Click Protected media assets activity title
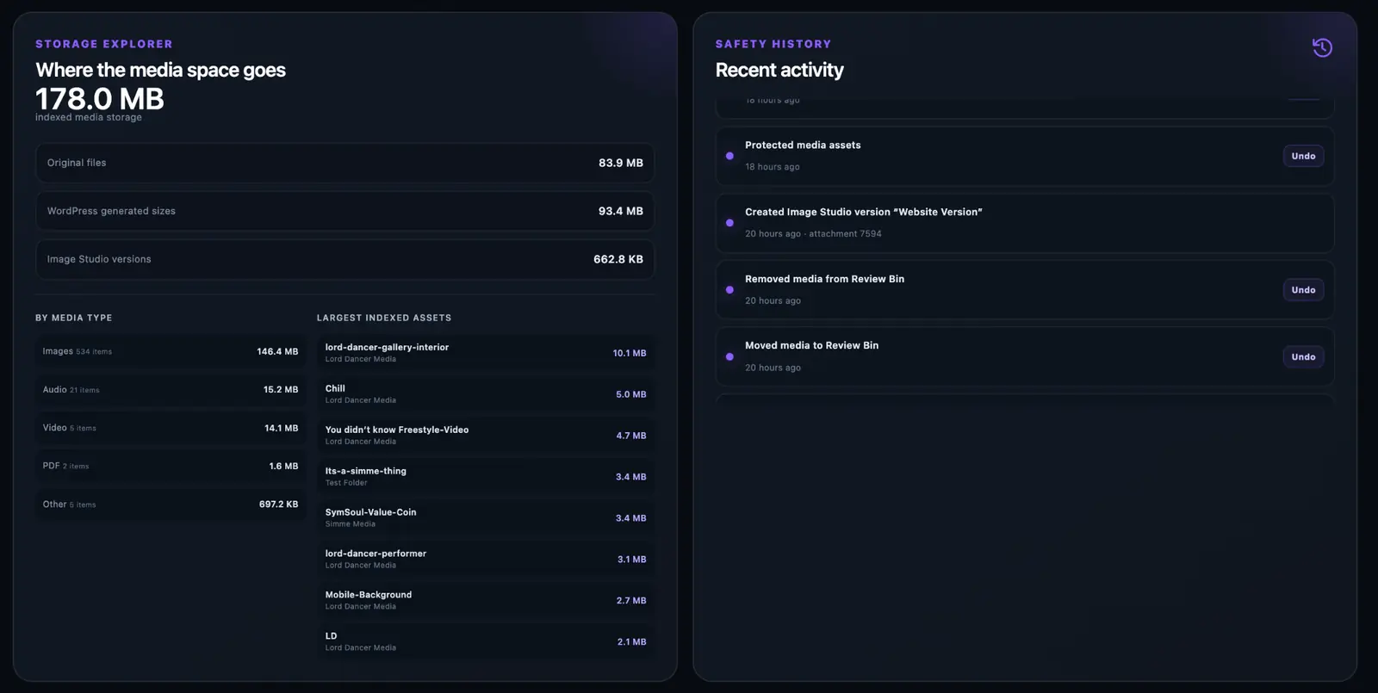1378x693 pixels. [803, 145]
